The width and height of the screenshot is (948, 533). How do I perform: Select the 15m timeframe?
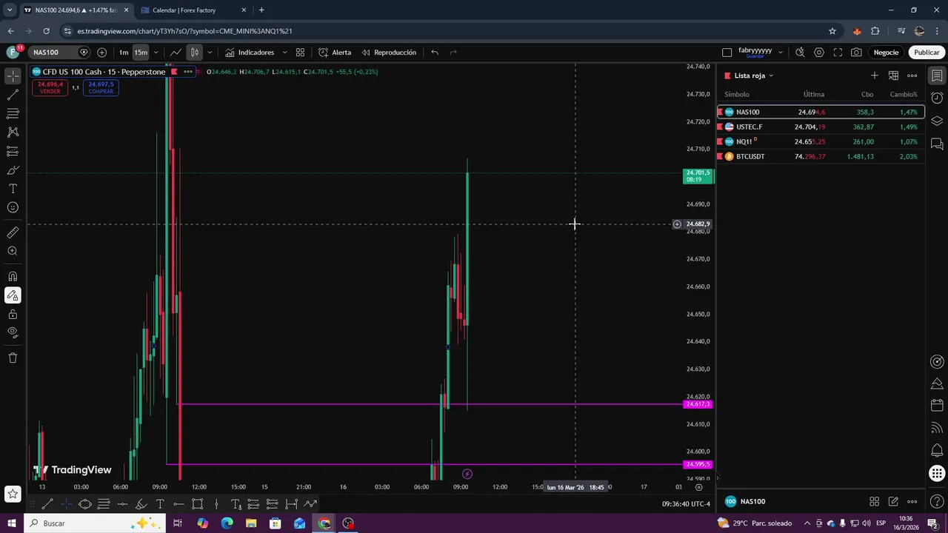(x=141, y=53)
